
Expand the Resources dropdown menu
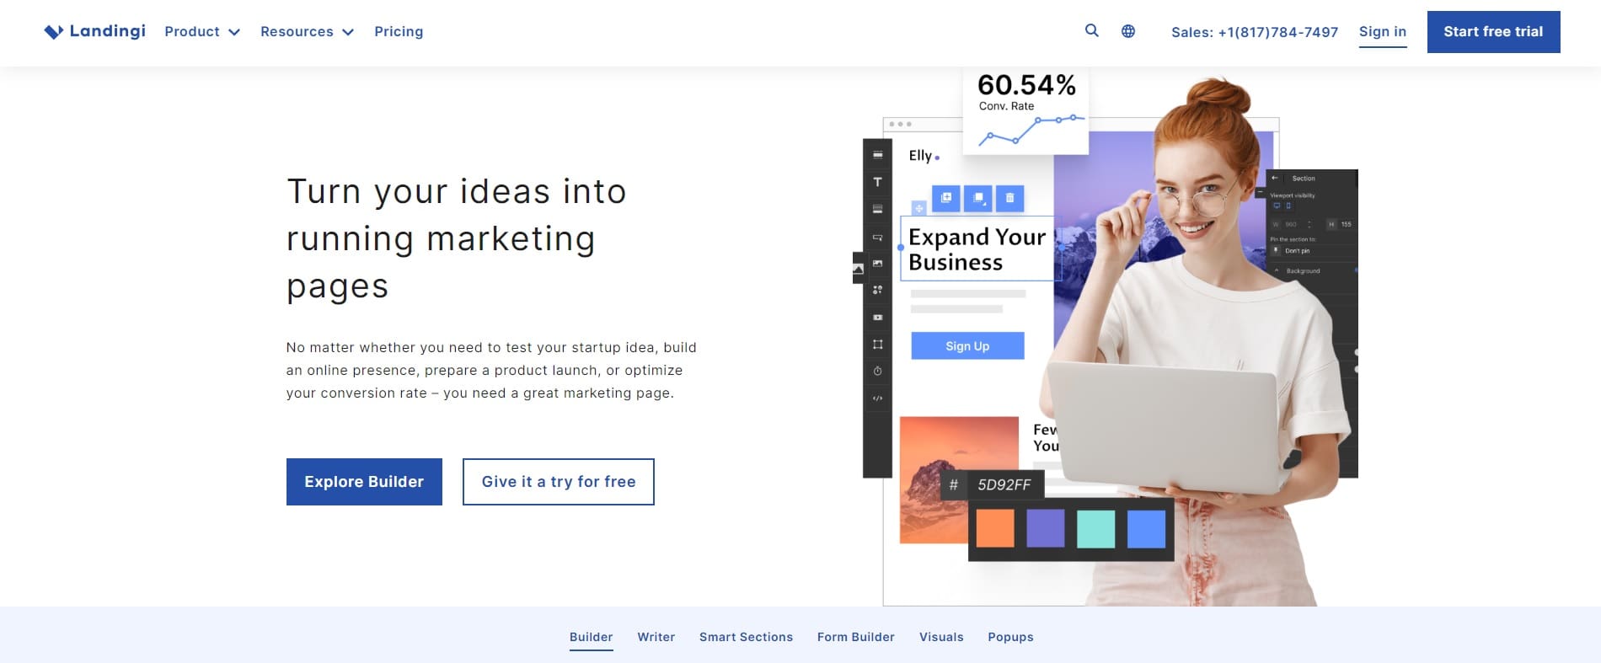(307, 31)
